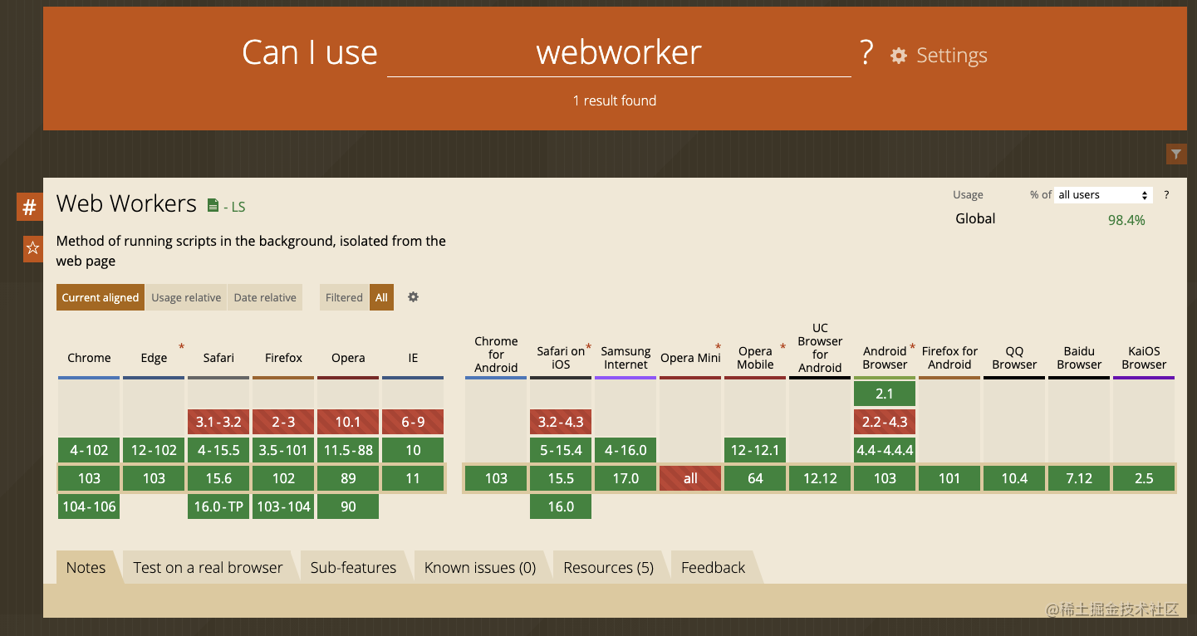
Task: Select the All browsers option
Action: click(x=381, y=297)
